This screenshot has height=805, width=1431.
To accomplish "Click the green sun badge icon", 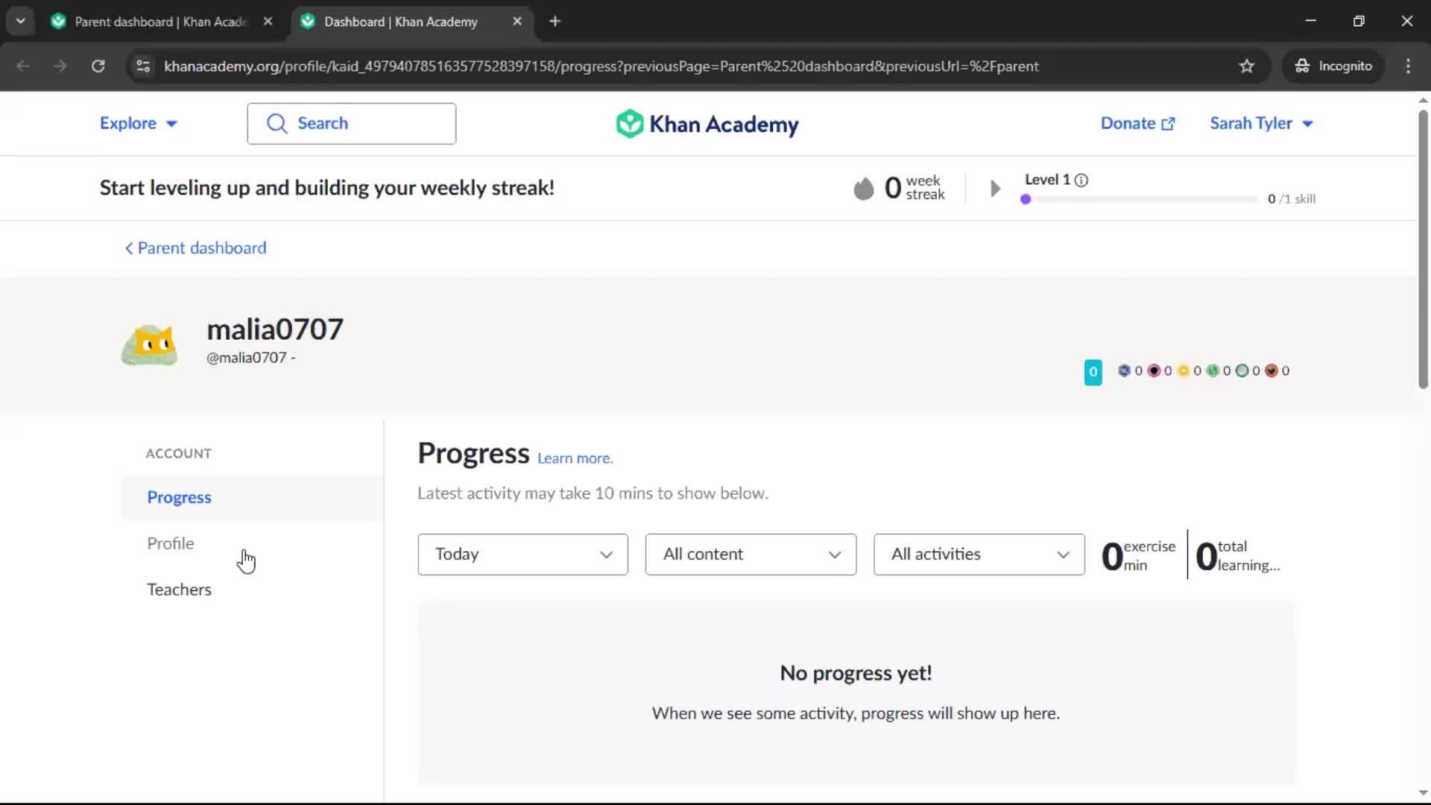I will [x=1213, y=370].
